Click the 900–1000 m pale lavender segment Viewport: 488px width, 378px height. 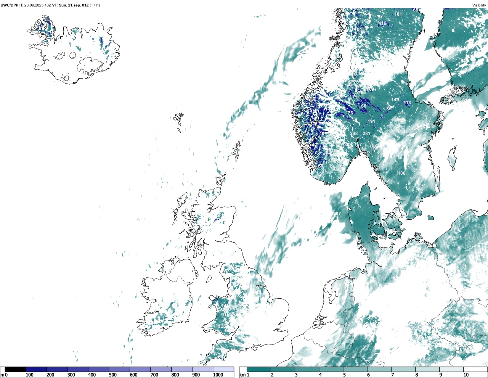point(202,370)
